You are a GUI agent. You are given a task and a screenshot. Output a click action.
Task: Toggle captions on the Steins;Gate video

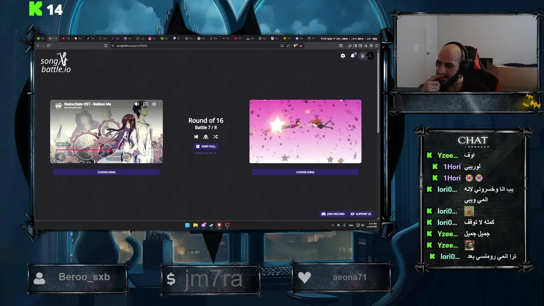point(145,104)
